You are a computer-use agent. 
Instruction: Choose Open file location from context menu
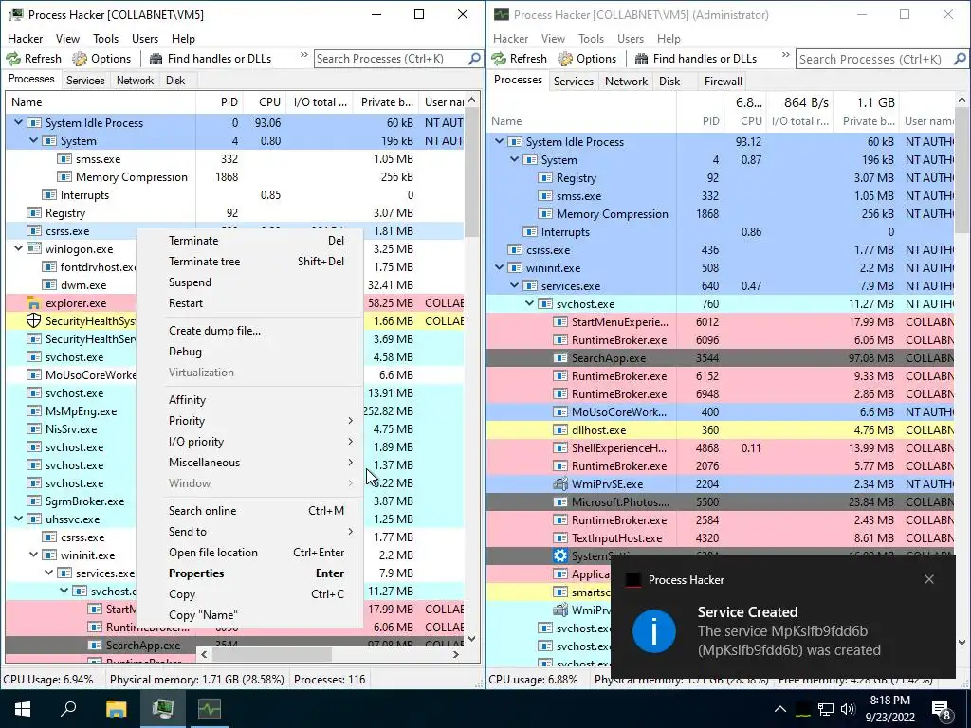pyautogui.click(x=249, y=553)
